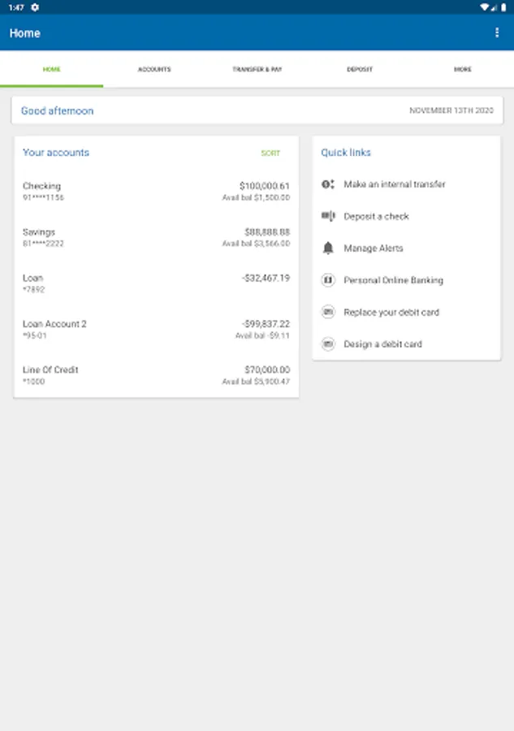View the Loan Account 2 entry
The height and width of the screenshot is (731, 514).
156,329
